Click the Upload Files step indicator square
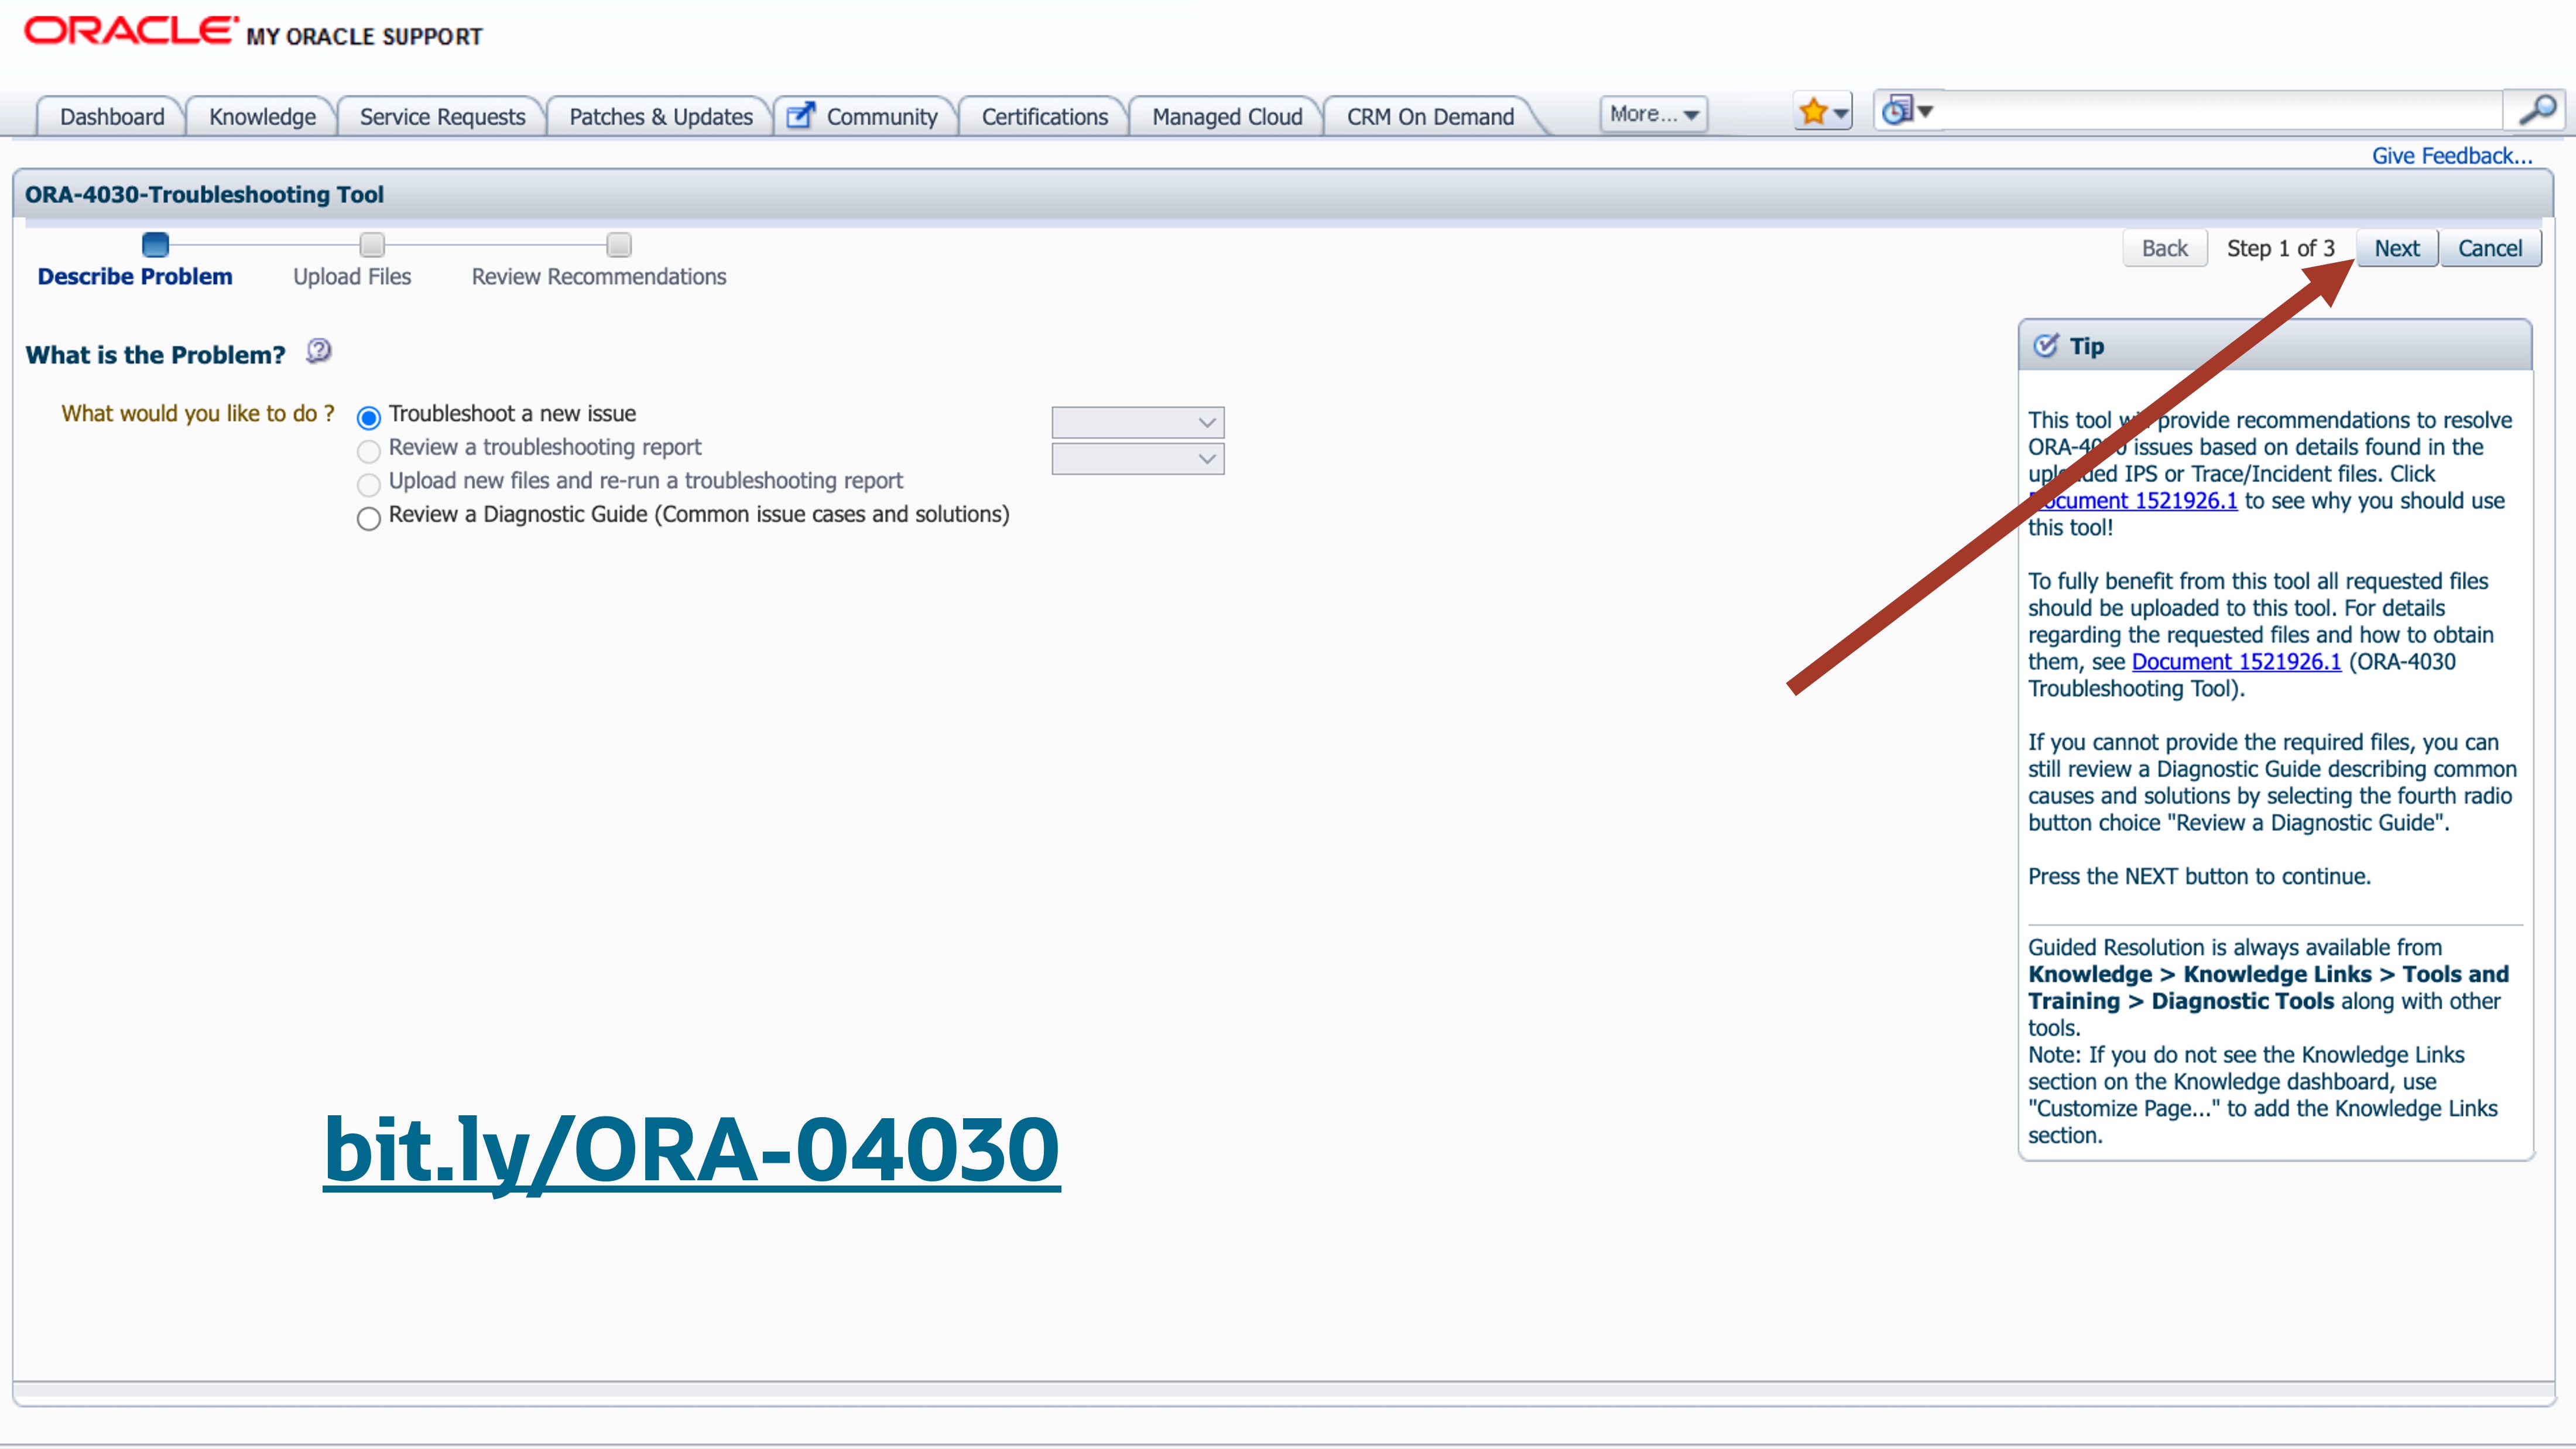The image size is (2576, 1449). 371,244
